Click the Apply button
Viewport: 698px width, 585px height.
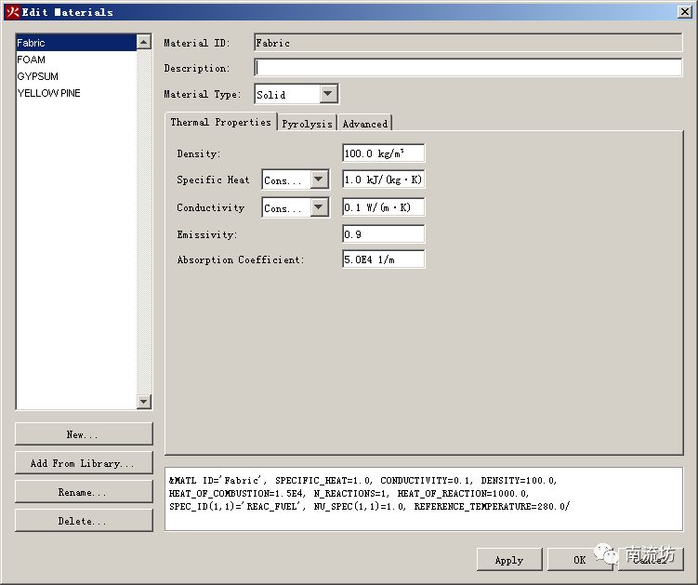click(508, 560)
